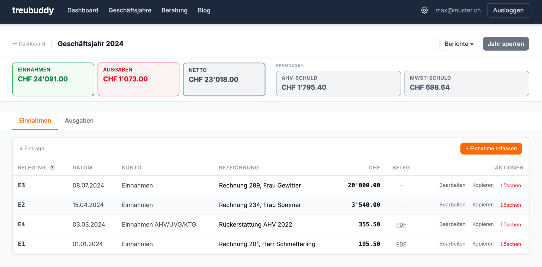Copy entry E3 with Kopieren
Viewport: 542px width, 267px height.
[x=483, y=185]
